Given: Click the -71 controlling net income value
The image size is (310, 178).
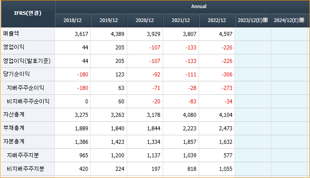Looking at the screenshot, I should coord(156,88).
